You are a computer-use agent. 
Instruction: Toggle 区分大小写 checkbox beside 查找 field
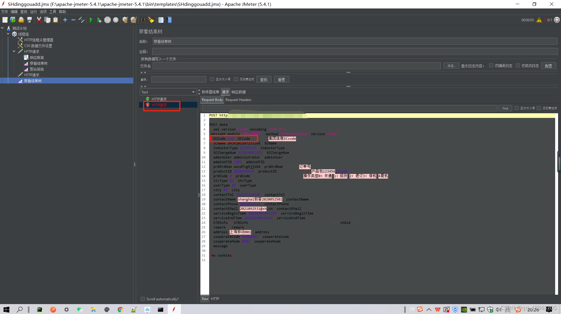(x=212, y=79)
